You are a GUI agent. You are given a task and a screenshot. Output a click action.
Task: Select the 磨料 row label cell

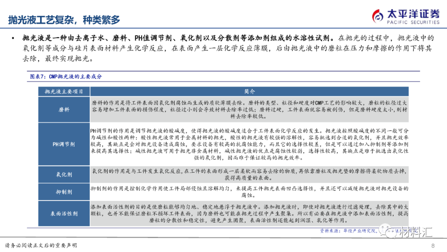[x=64, y=109]
